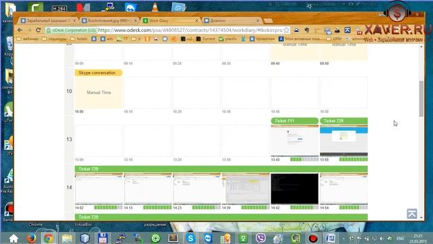Close the Диалоги tab
433x244 pixels.
(258, 21)
